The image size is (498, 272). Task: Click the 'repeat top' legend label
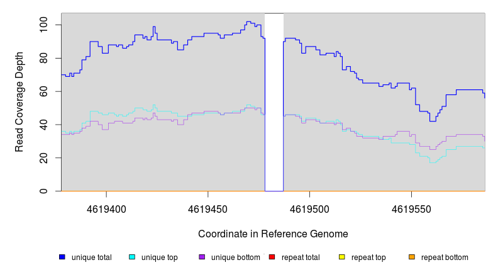pyautogui.click(x=368, y=258)
